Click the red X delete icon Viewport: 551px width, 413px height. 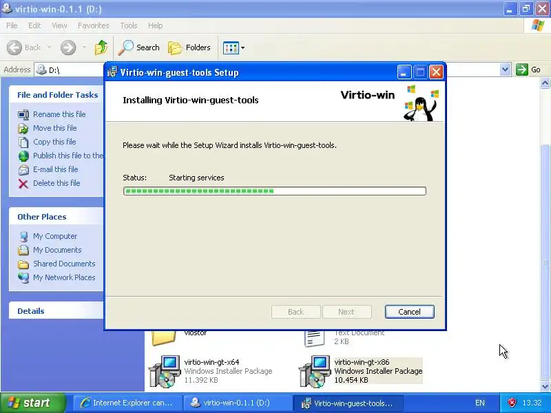pos(23,183)
